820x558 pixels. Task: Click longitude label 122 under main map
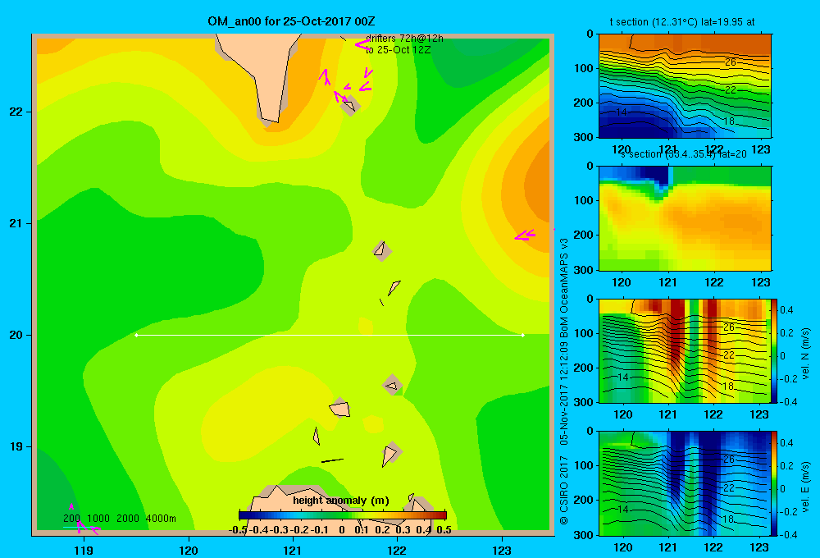(x=397, y=550)
